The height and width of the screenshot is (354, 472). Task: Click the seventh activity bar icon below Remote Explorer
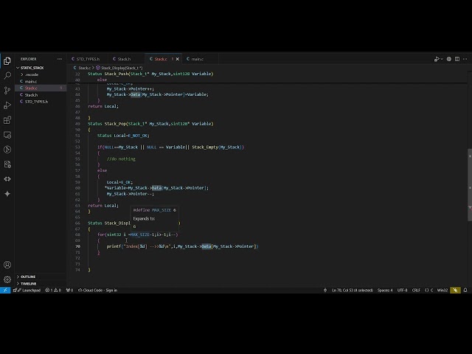click(7, 150)
